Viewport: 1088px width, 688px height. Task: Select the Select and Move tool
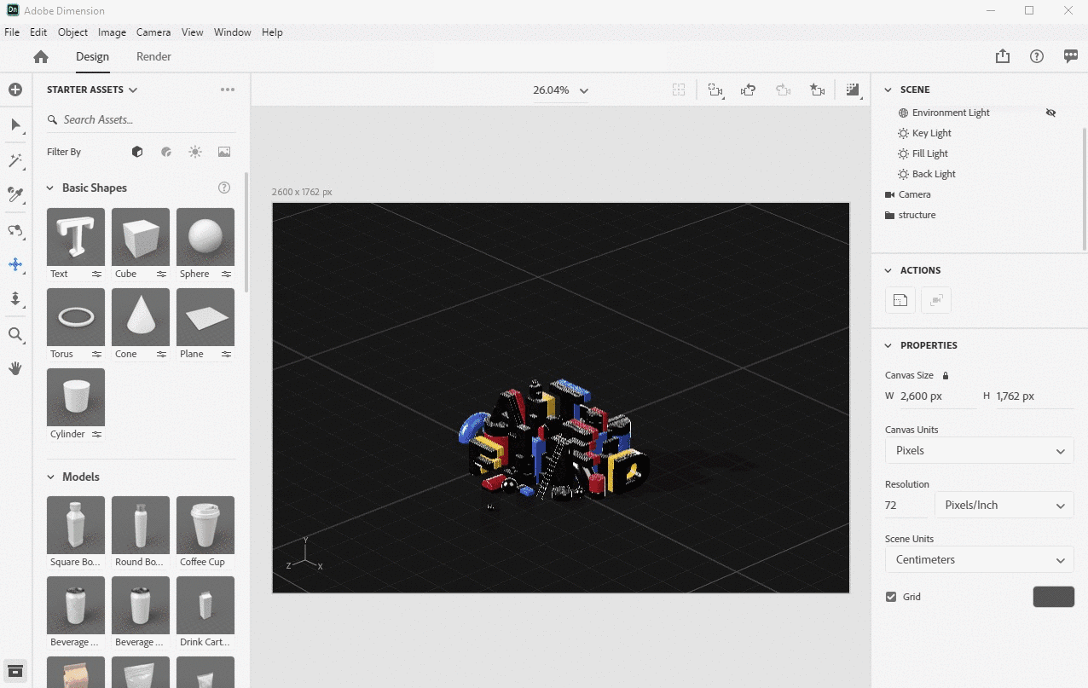tap(15, 125)
